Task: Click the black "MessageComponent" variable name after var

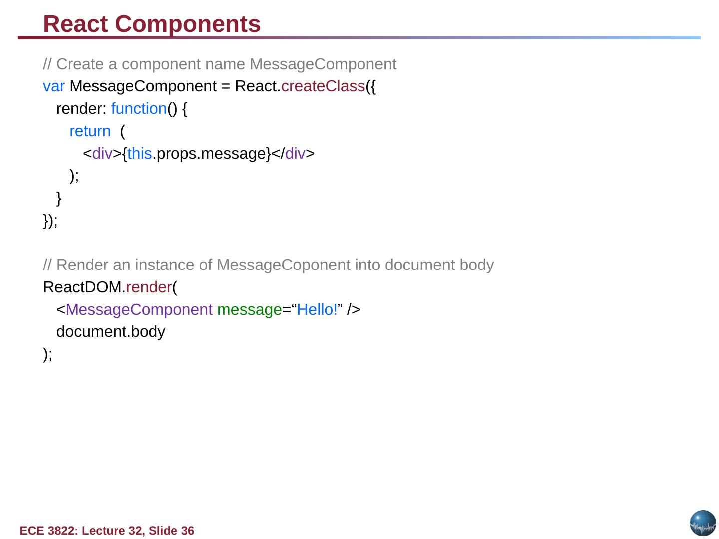Action: coord(143,86)
